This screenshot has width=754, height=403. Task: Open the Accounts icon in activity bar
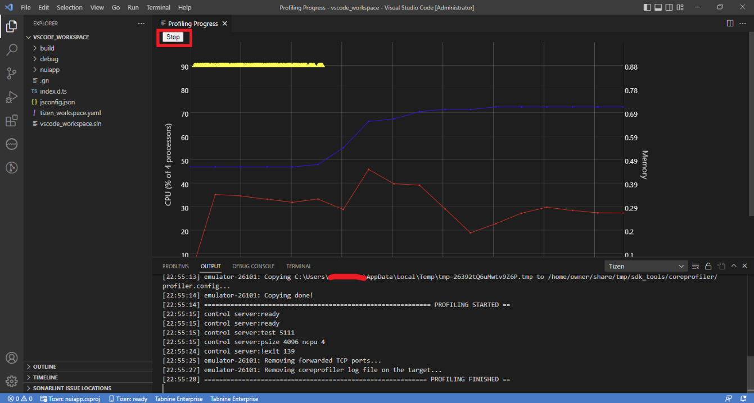tap(11, 358)
